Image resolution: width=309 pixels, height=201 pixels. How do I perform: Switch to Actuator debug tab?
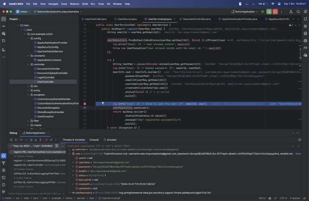[x=110, y=140]
